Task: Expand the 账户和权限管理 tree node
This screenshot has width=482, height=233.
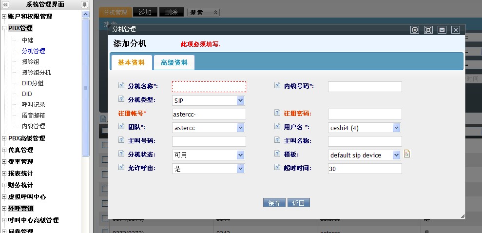Action: tap(4, 17)
